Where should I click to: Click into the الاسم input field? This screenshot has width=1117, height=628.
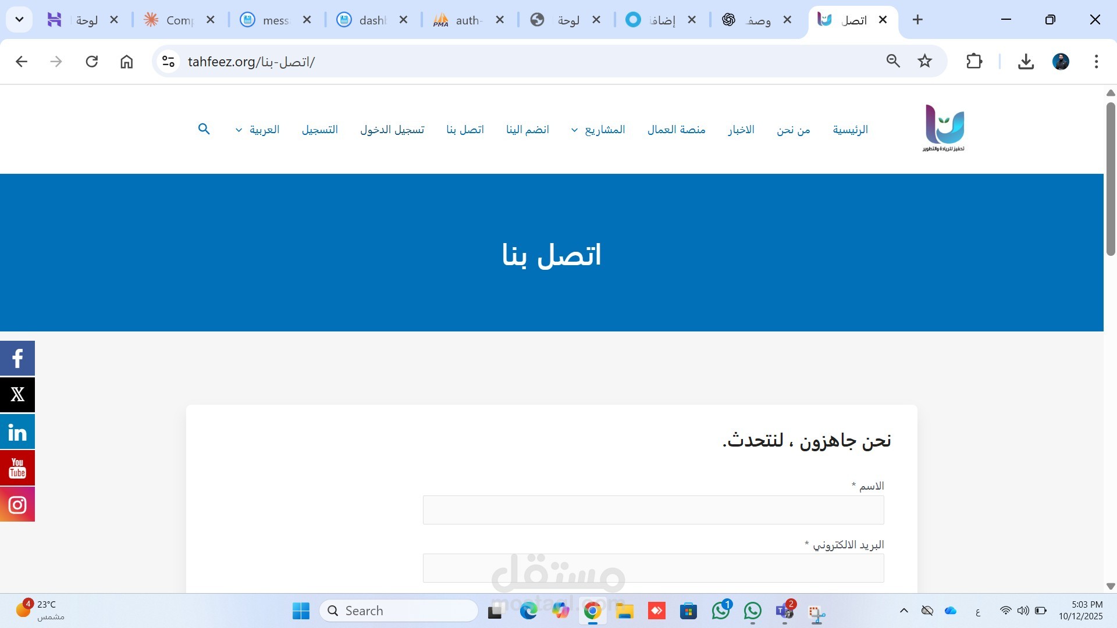653,510
